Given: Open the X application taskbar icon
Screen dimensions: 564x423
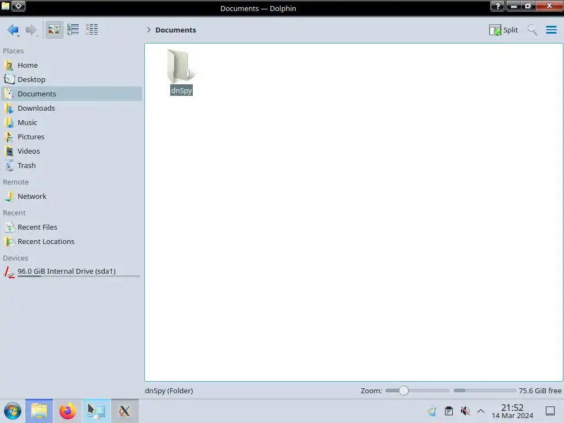Looking at the screenshot, I should point(124,411).
